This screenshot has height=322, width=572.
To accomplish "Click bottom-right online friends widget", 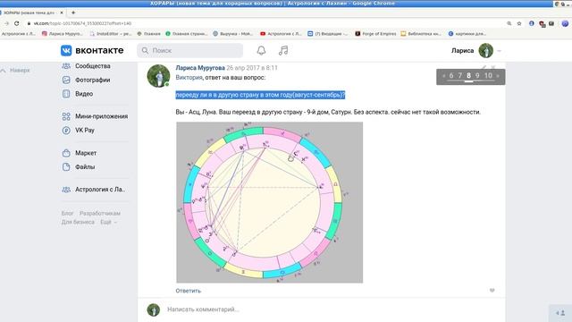I will click(x=560, y=313).
